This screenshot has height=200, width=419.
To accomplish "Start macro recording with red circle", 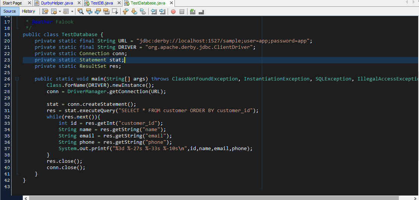I will pos(173,12).
